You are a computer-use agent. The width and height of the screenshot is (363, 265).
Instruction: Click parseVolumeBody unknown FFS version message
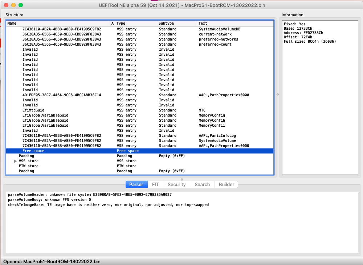[x=49, y=200]
